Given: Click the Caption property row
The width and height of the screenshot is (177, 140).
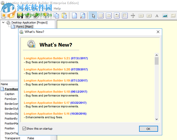Looking at the screenshot, I should click(10, 94).
